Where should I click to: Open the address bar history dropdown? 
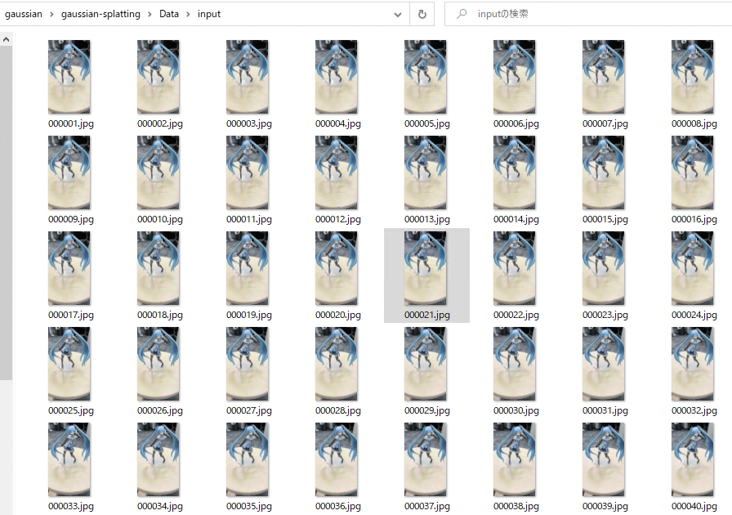pos(398,15)
